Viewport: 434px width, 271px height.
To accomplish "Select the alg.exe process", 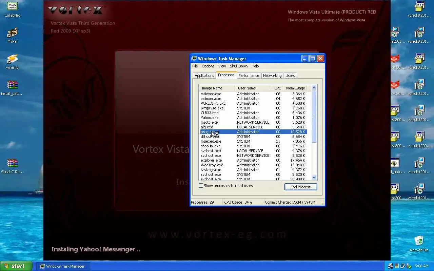I will point(253,127).
